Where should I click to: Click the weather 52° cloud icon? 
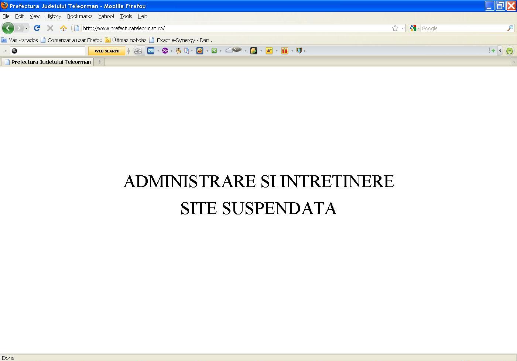coord(233,50)
